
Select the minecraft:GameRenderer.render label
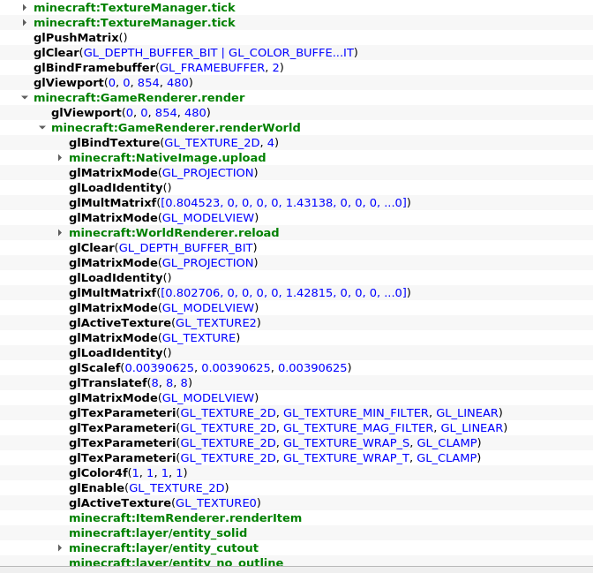point(139,98)
